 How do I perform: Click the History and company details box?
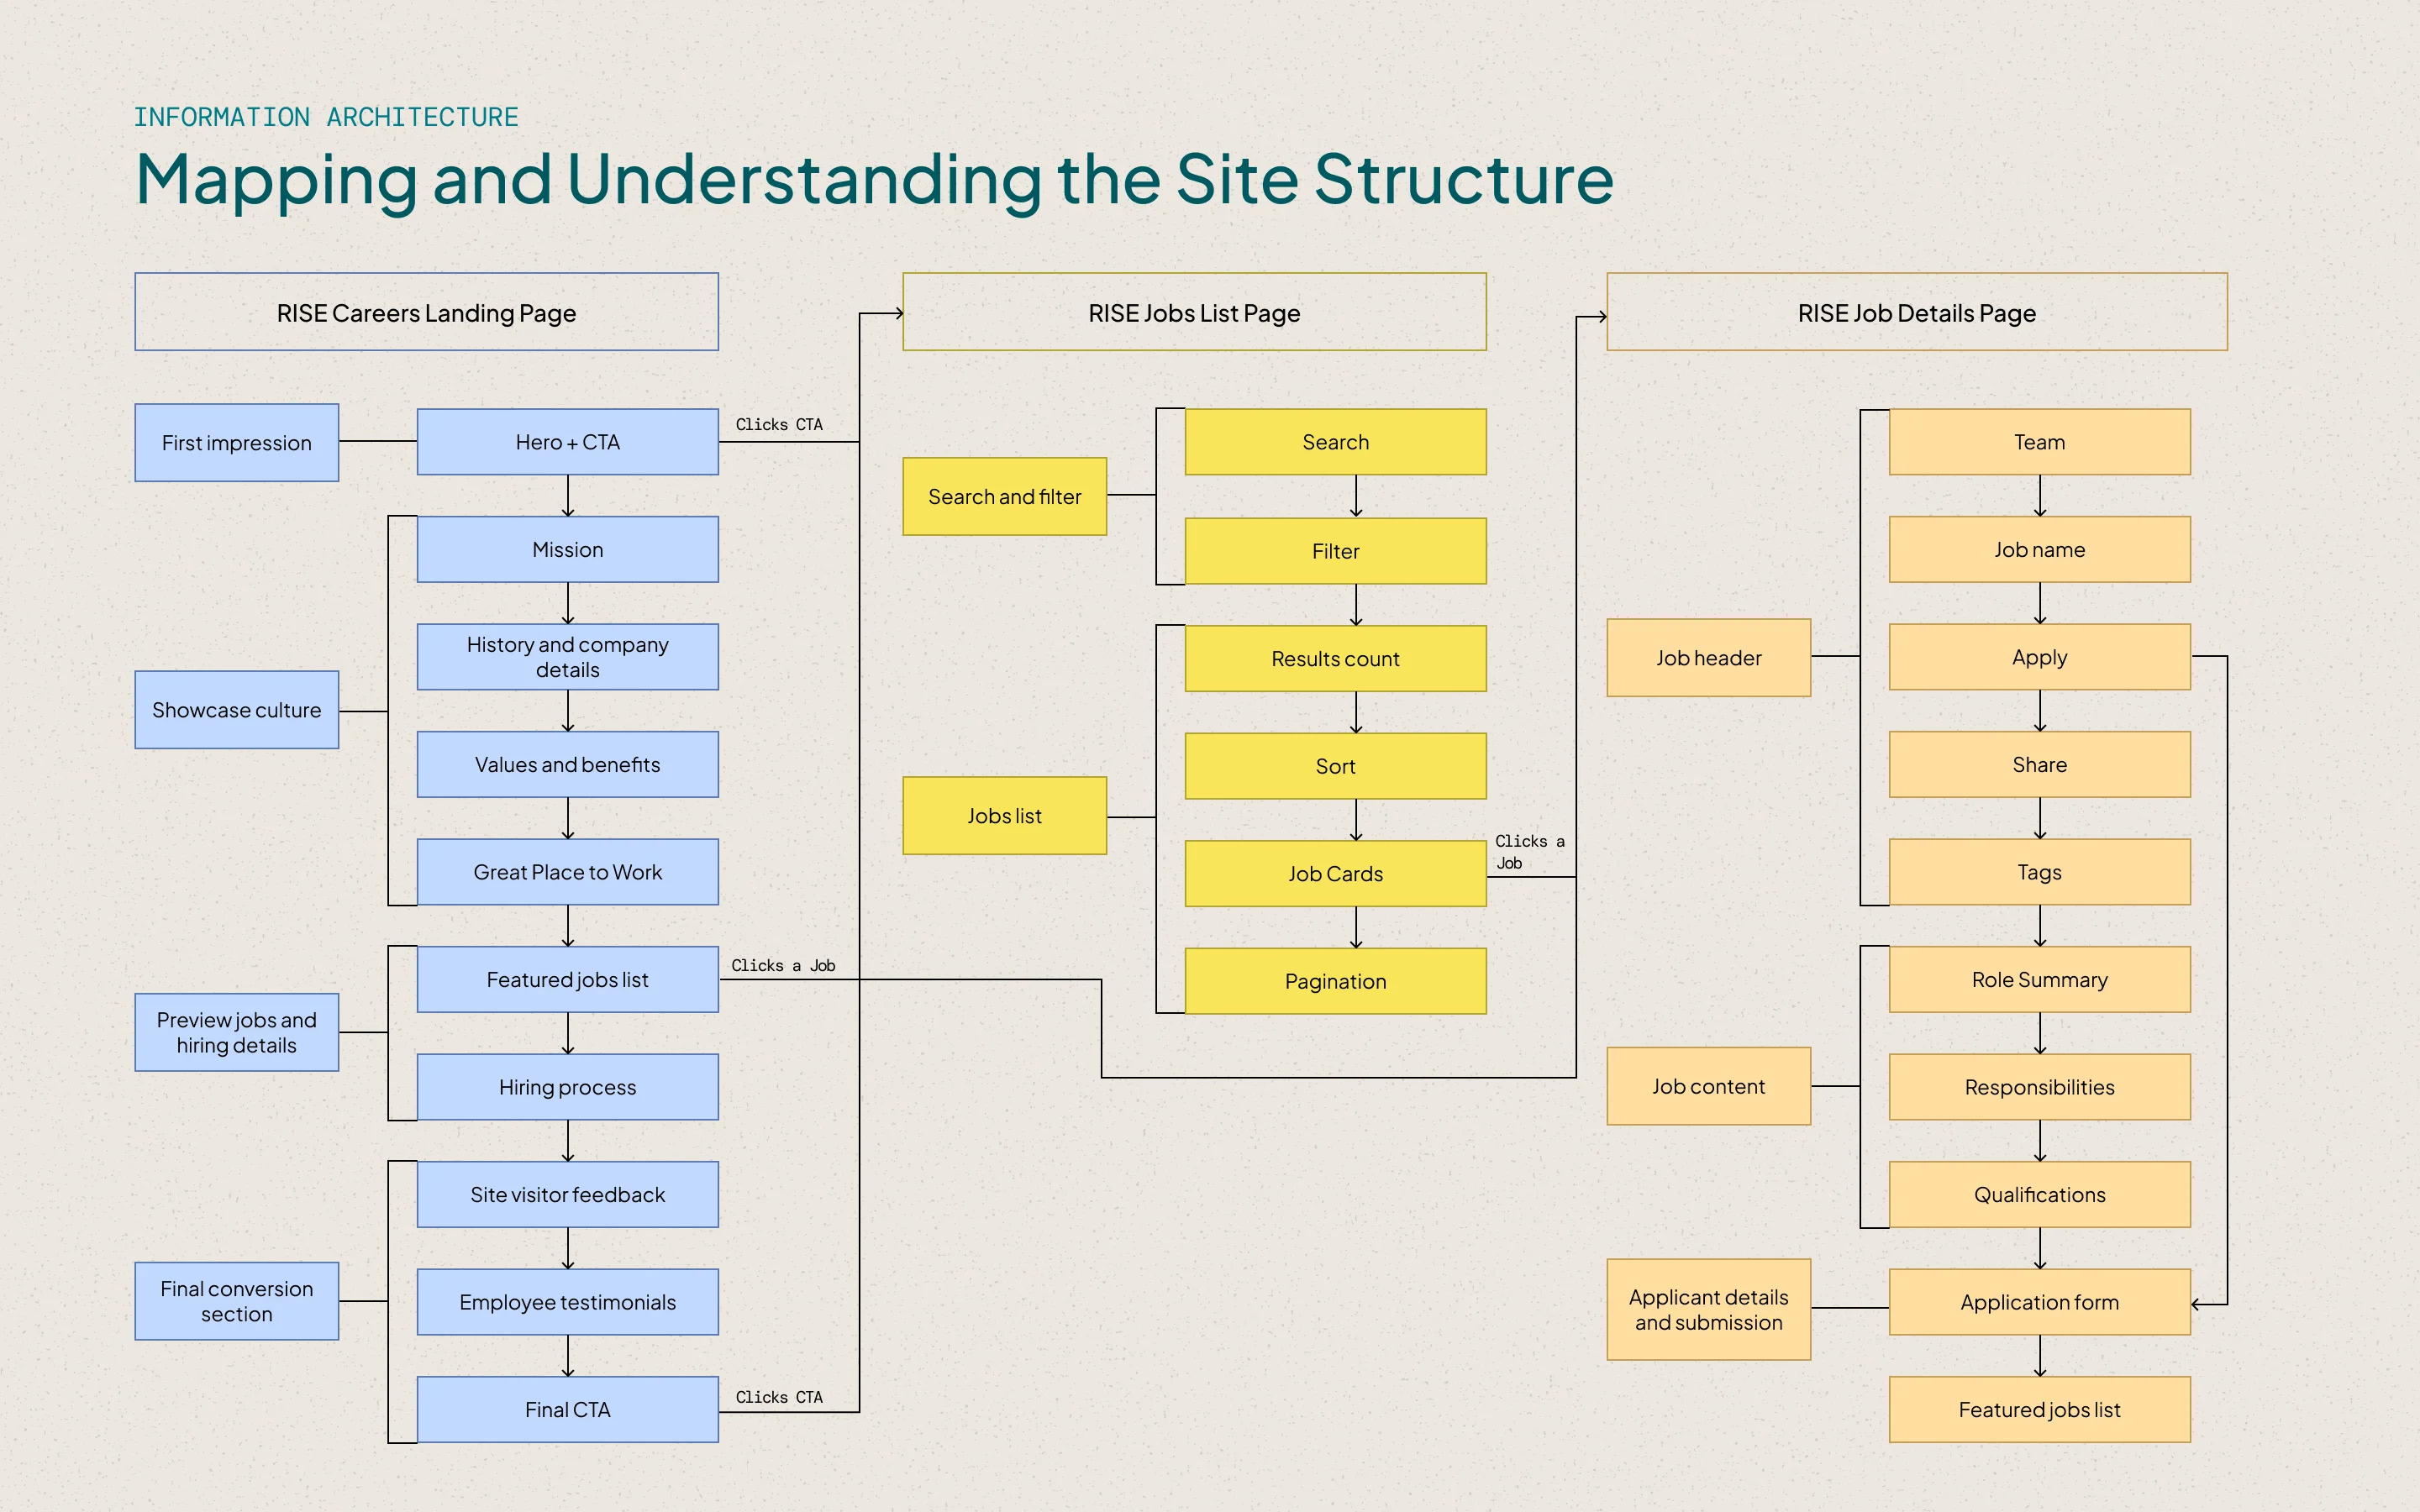pyautogui.click(x=568, y=657)
